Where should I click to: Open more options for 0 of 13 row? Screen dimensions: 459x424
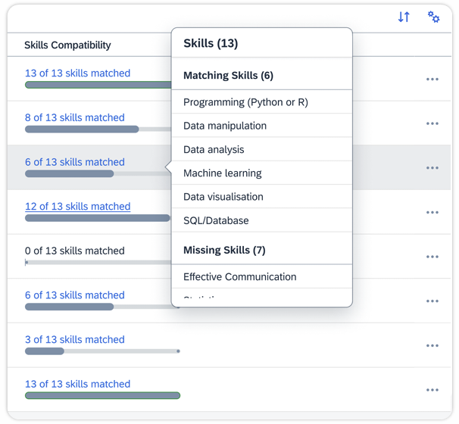coord(432,257)
